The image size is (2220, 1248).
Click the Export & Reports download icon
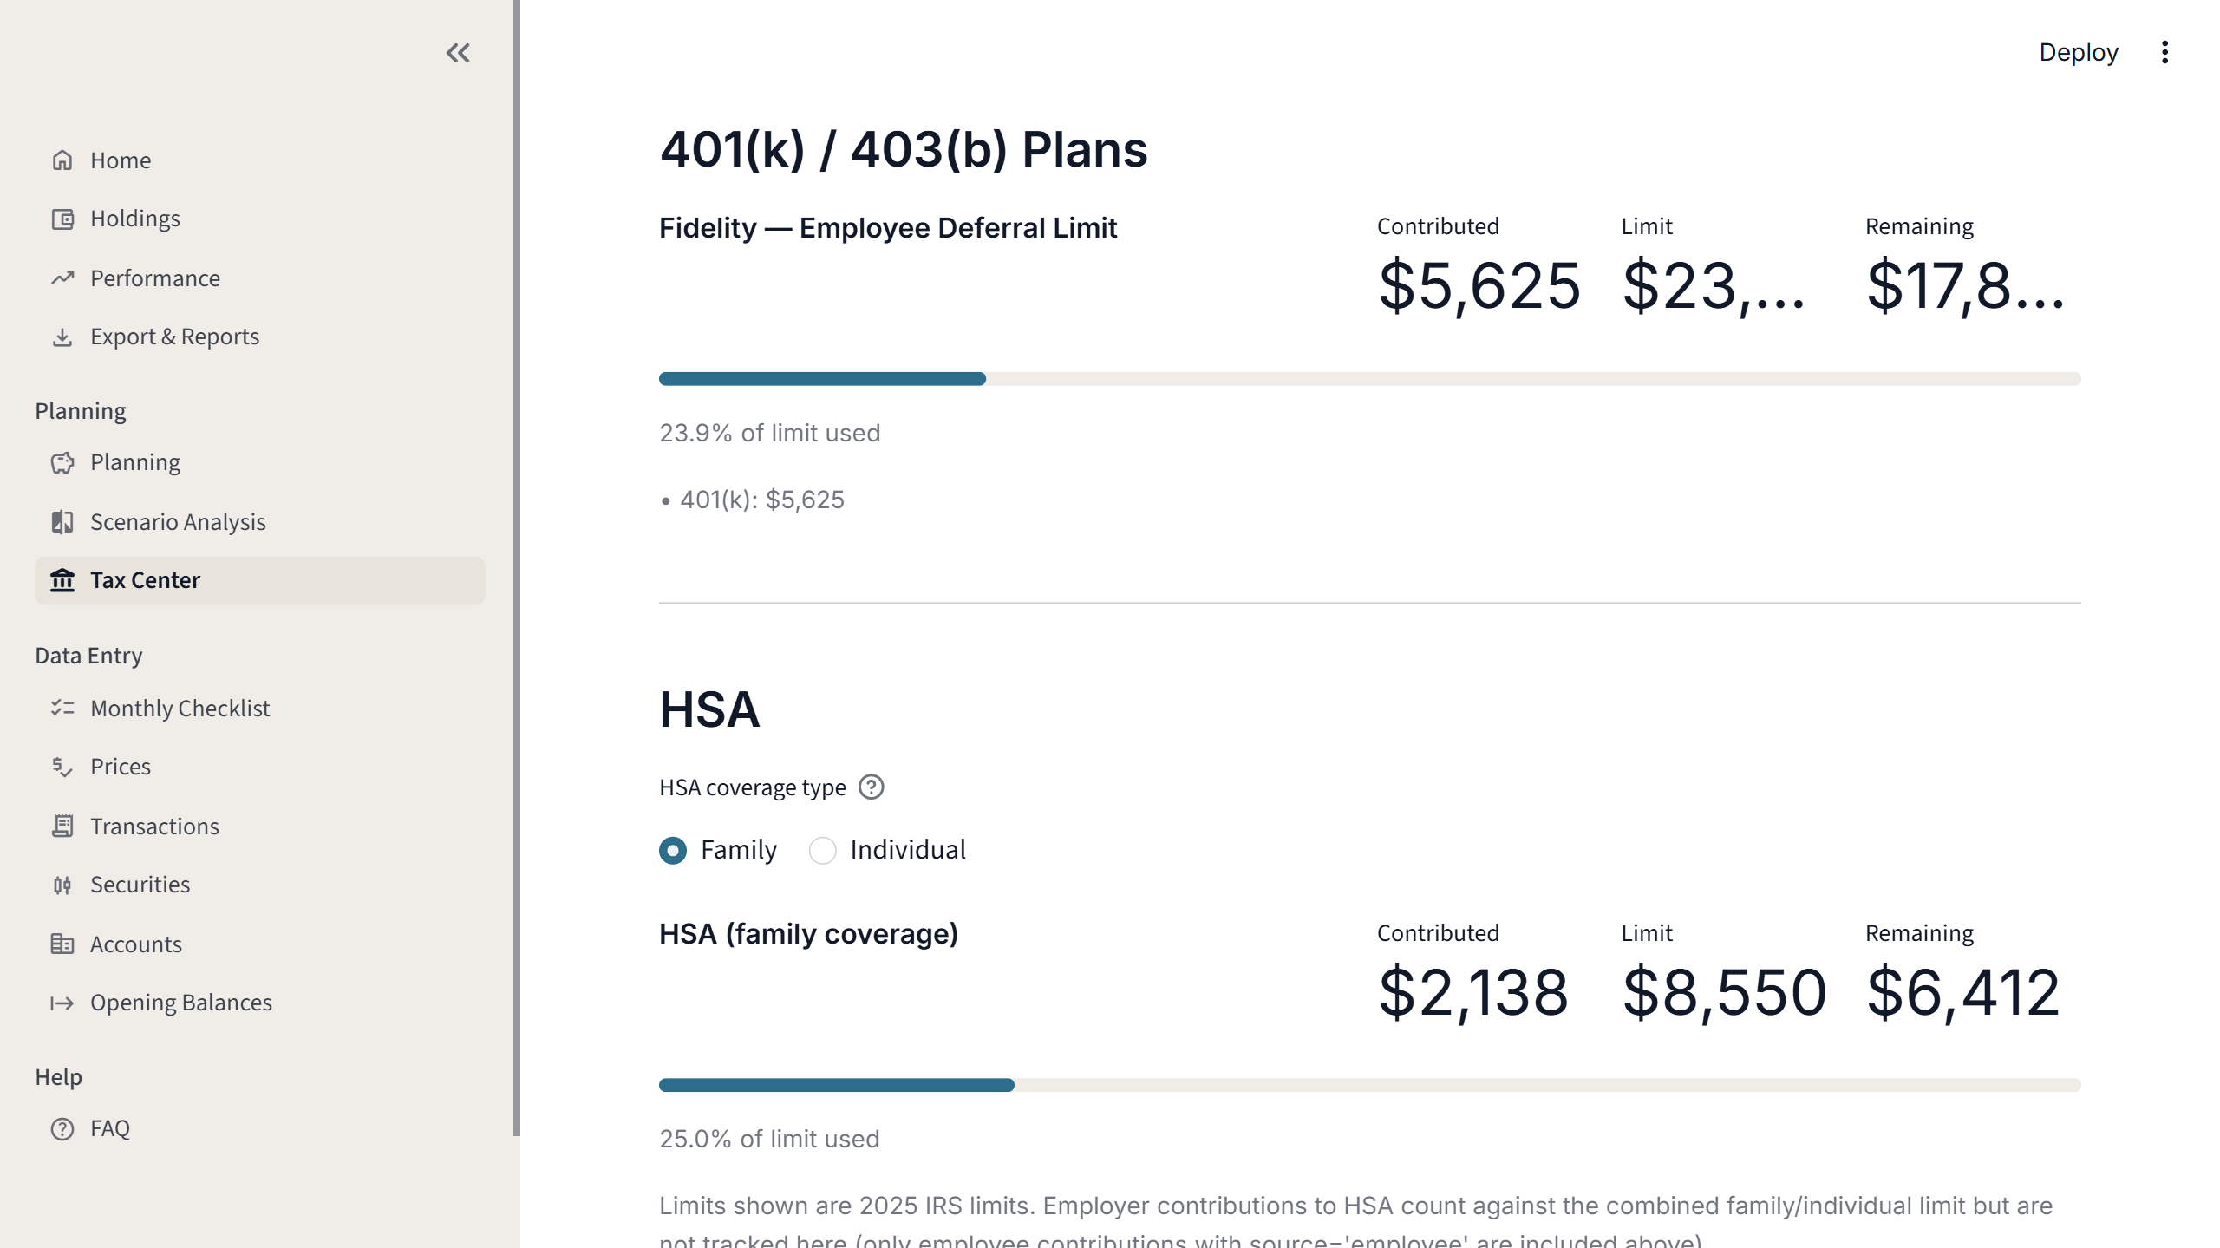(x=62, y=337)
